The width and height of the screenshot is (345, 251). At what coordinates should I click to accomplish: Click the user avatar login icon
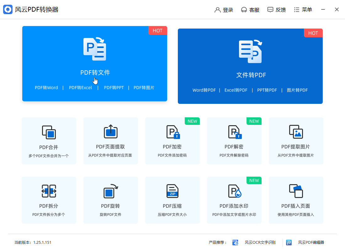217,10
